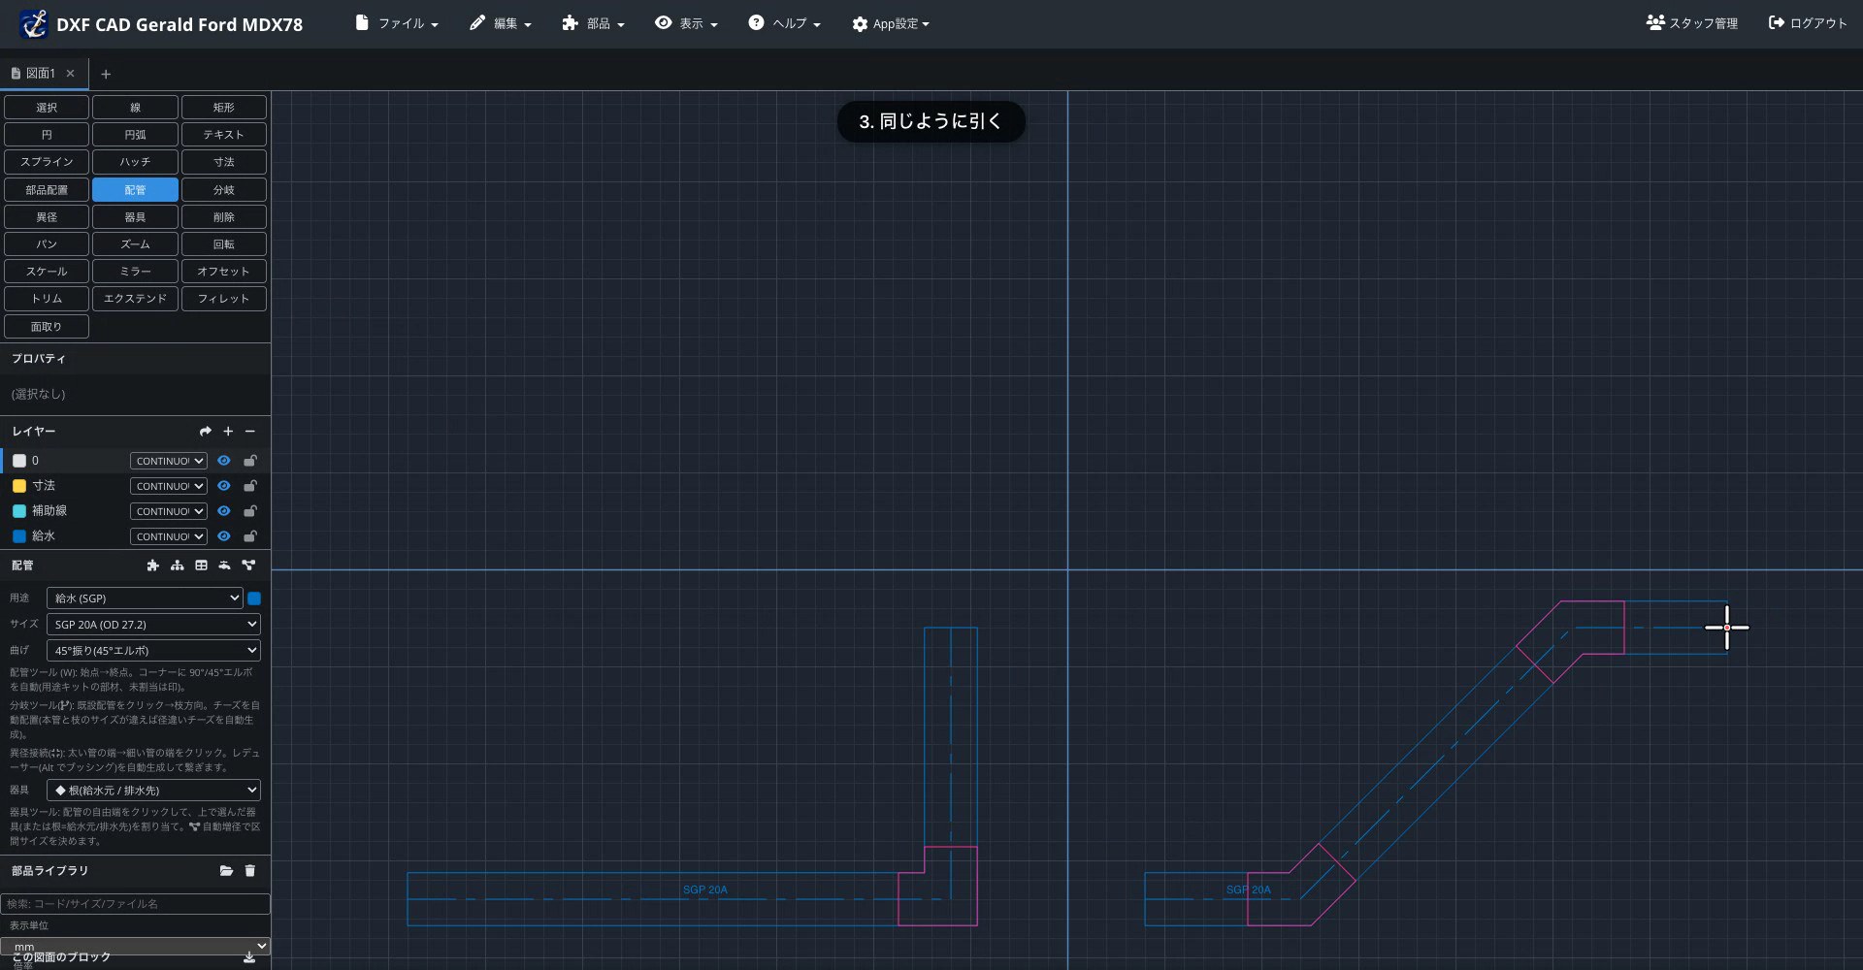The width and height of the screenshot is (1863, 970).
Task: Hide the 補助線 layer with its eye icon
Action: 223,511
